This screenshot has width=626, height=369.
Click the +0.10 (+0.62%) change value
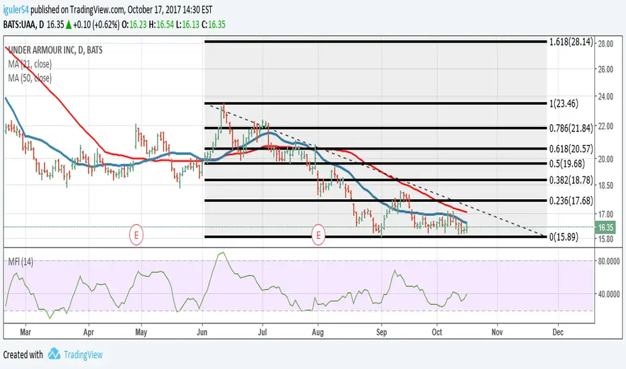[x=96, y=24]
